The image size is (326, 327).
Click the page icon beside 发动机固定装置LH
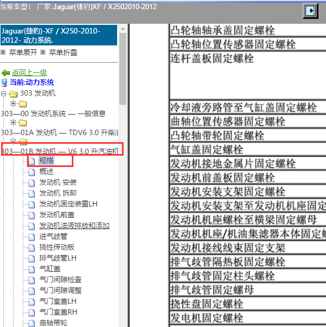[x=32, y=204]
